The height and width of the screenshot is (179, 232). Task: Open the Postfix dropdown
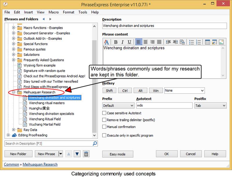click(211, 106)
